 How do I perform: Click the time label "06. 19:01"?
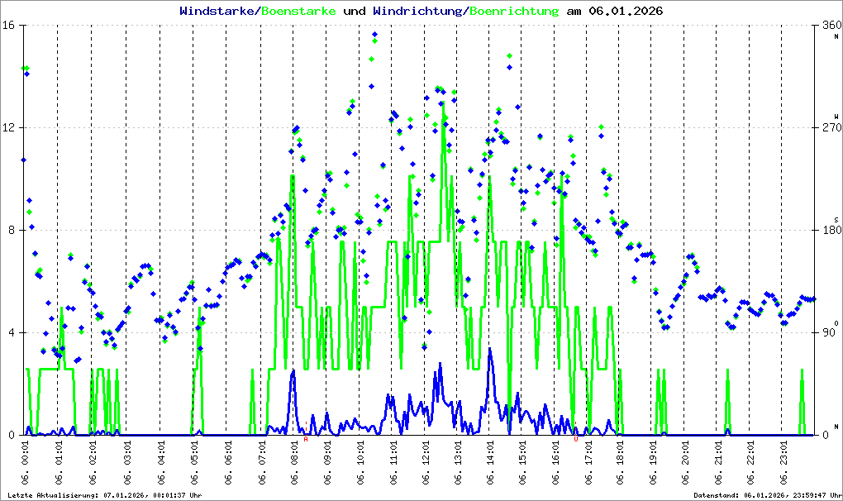tap(652, 463)
